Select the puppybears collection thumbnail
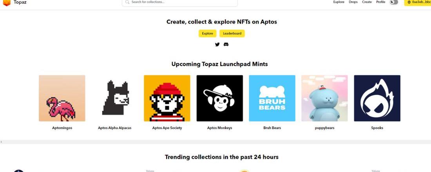The image size is (431, 172). pos(324,98)
